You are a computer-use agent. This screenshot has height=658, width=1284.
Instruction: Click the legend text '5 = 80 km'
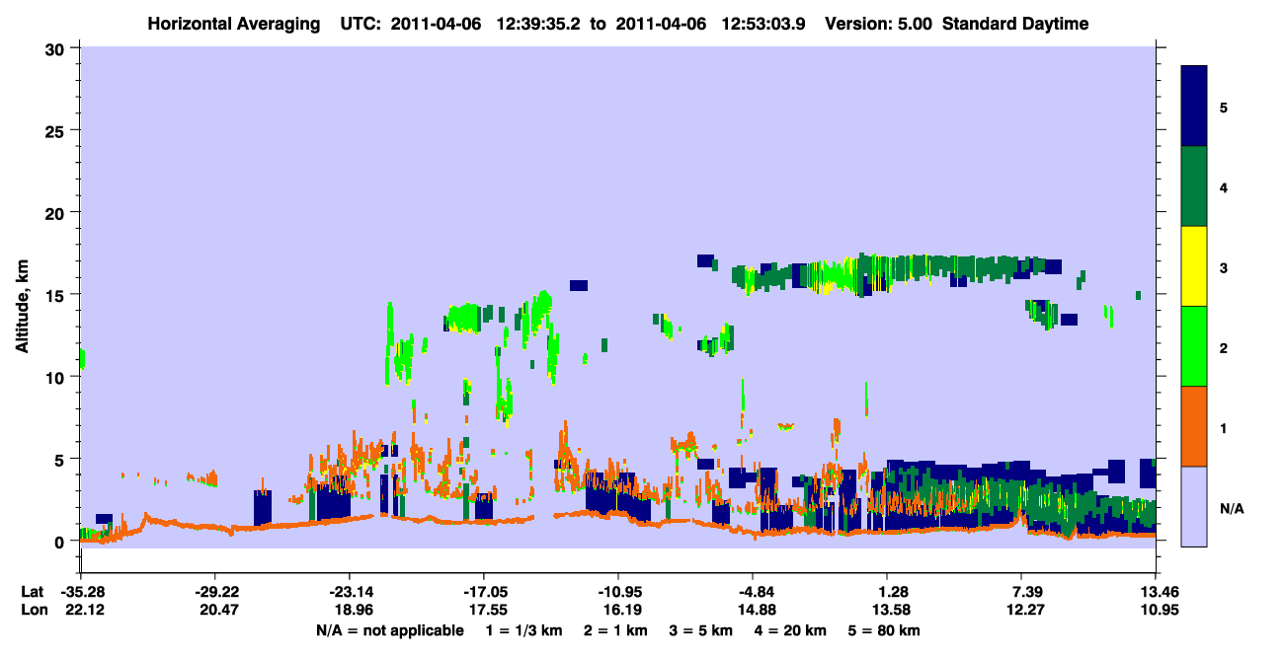click(885, 630)
